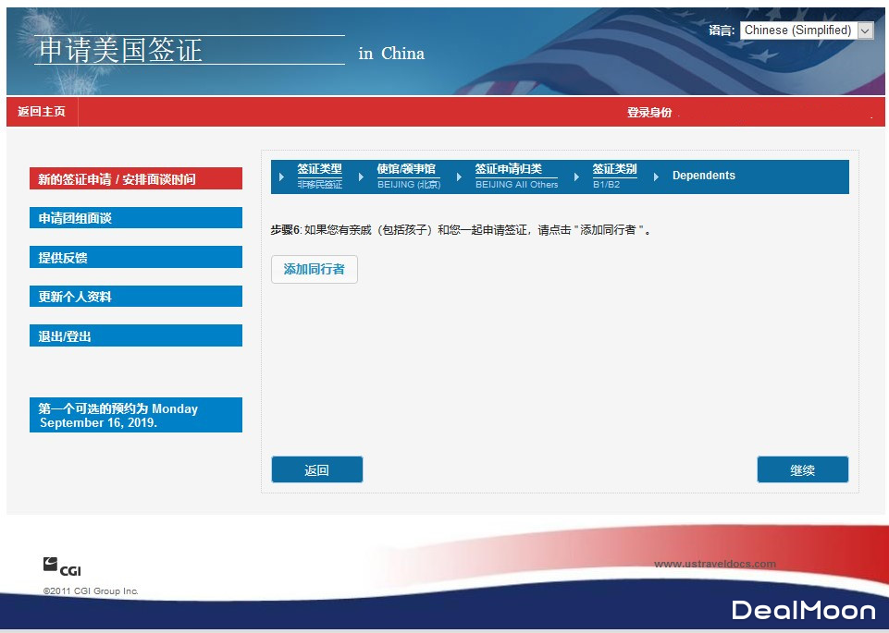Click the arrow icon before 签证类型 step
889x633 pixels.
pos(282,176)
